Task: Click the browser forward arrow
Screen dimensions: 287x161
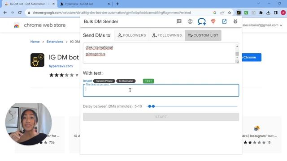Action: pyautogui.click(x=12, y=13)
